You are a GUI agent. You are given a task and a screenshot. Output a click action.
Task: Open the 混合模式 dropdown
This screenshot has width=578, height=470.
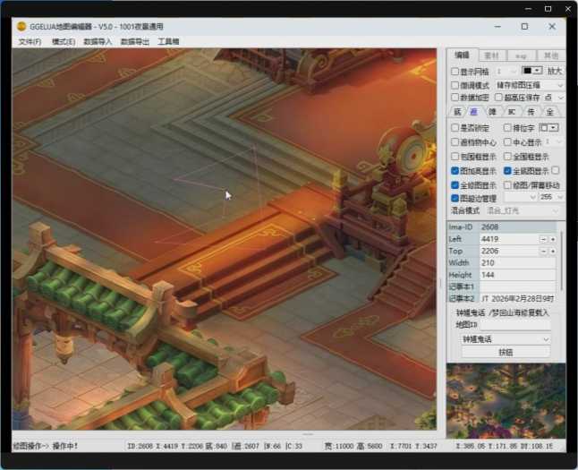522,210
